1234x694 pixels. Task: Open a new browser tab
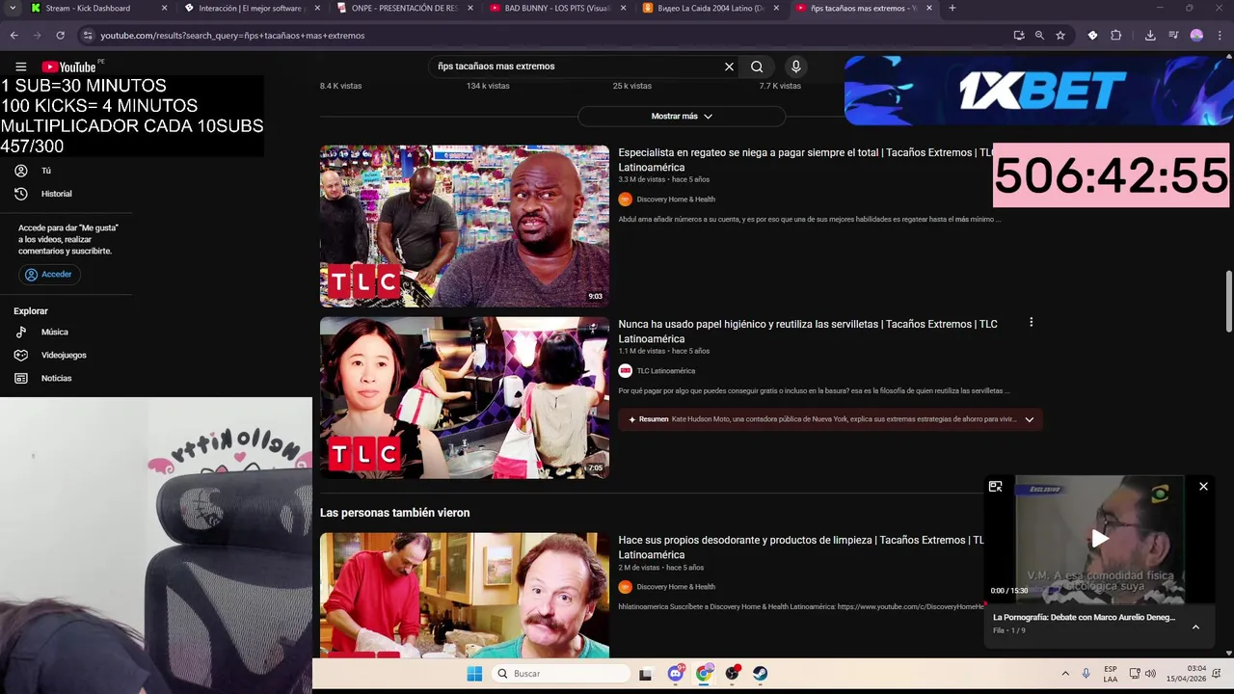(952, 8)
